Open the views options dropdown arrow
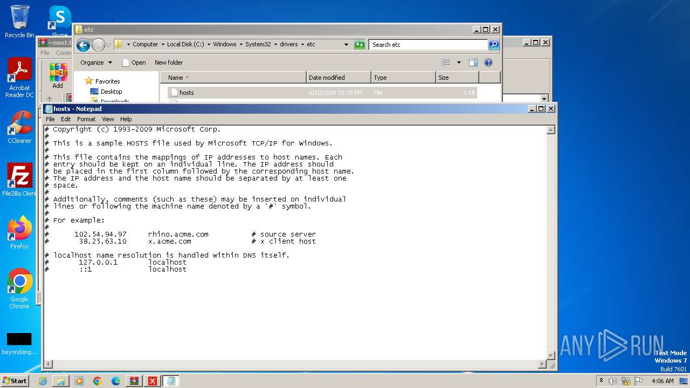 459,63
